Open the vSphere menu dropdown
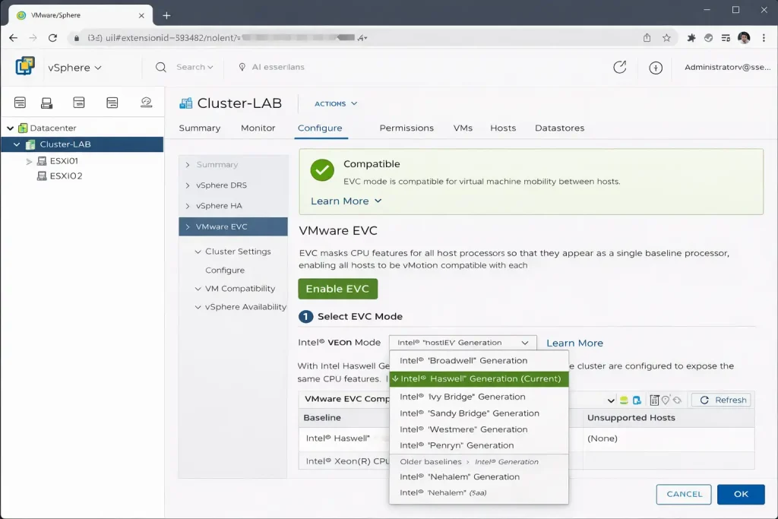Image resolution: width=778 pixels, height=519 pixels. coord(74,68)
